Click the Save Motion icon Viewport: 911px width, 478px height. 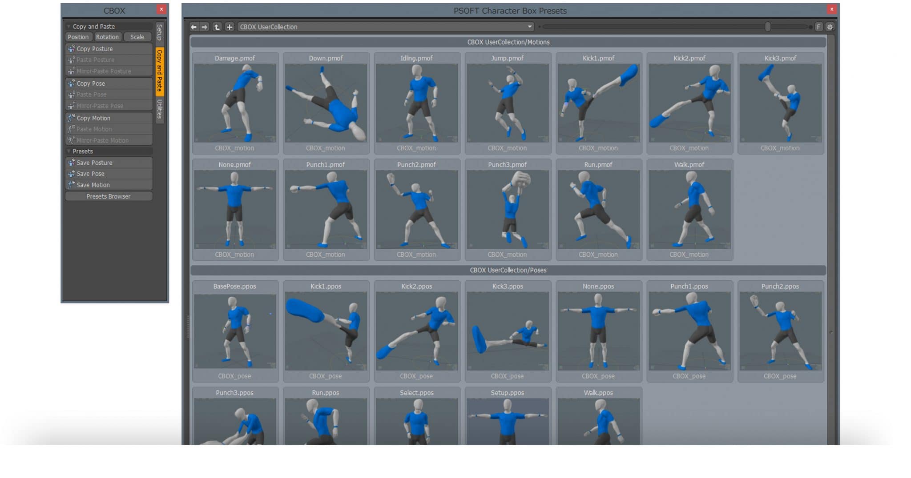click(x=71, y=185)
